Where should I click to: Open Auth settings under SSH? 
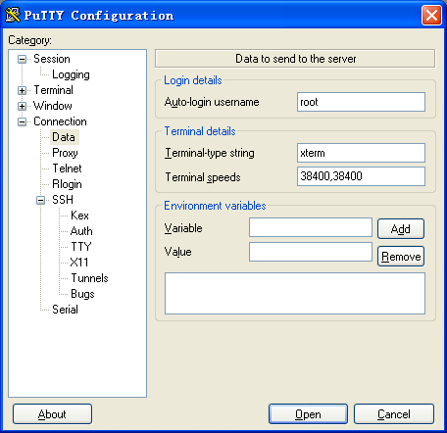pos(81,231)
